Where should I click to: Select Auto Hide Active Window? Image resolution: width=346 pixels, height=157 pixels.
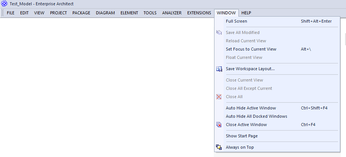[x=277, y=108]
